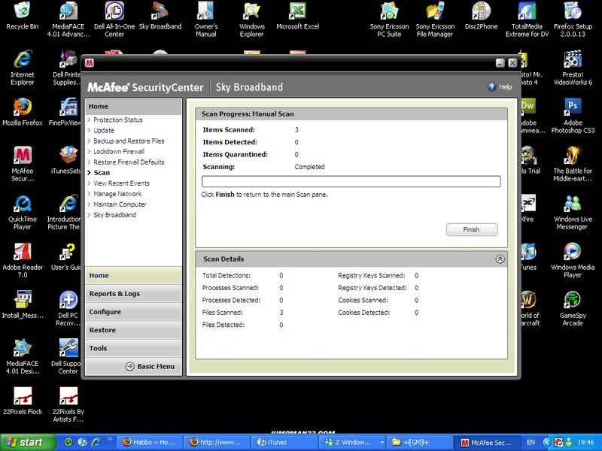Switch to Basic Menu
This screenshot has width=602, height=451.
click(150, 367)
